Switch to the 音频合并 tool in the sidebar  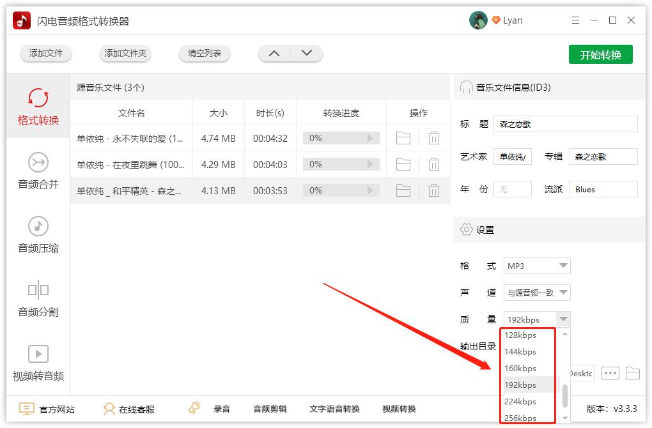(38, 172)
